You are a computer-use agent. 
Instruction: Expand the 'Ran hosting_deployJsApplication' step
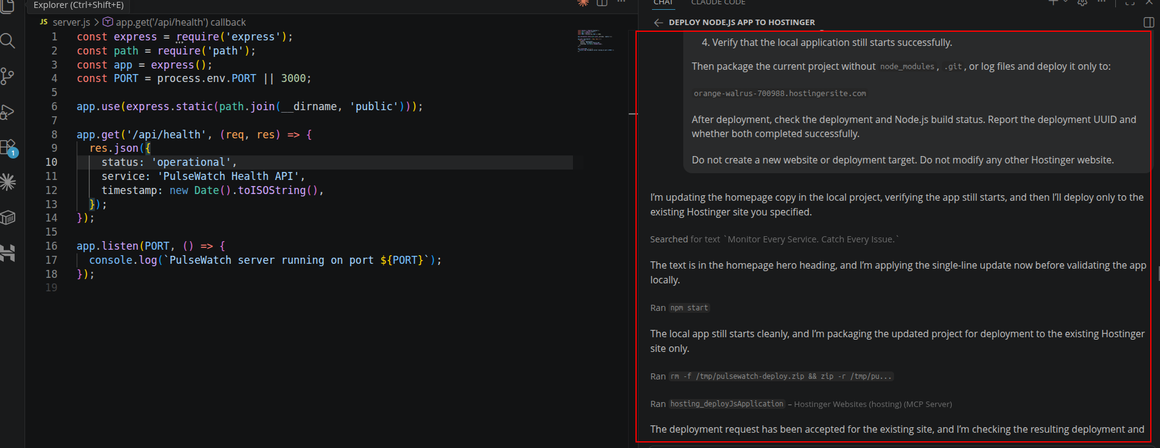point(801,404)
